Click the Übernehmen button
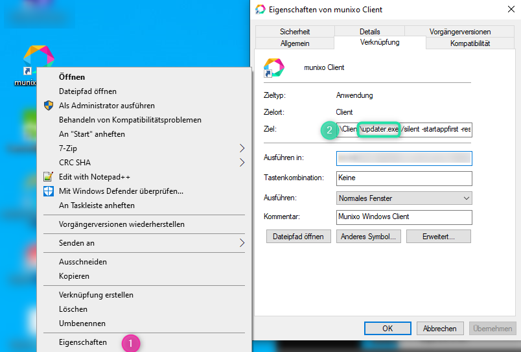Image resolution: width=521 pixels, height=352 pixels. coord(492,329)
